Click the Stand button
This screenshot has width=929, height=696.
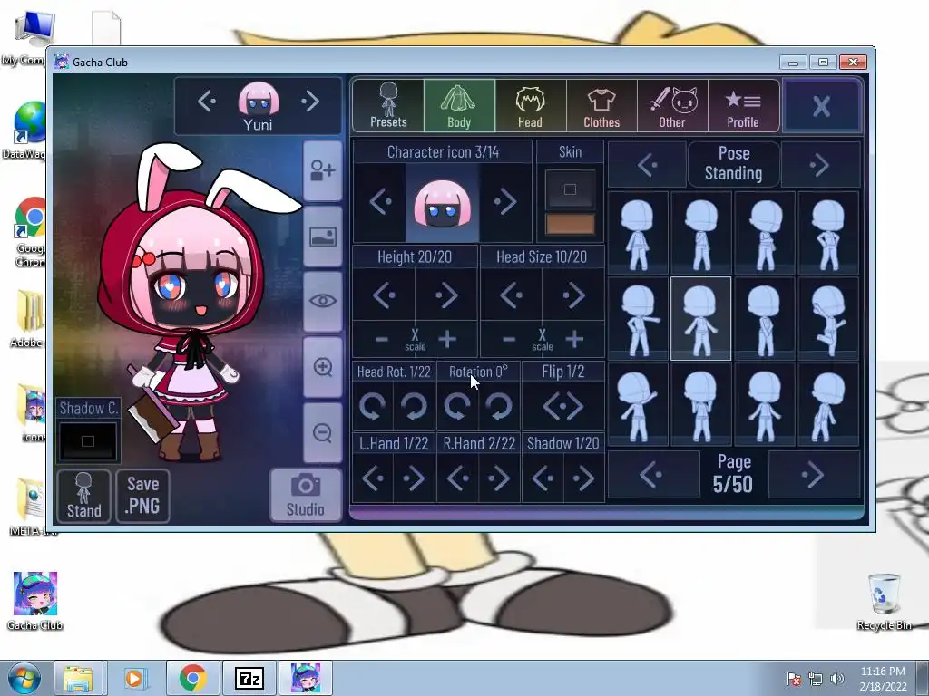[x=83, y=496]
